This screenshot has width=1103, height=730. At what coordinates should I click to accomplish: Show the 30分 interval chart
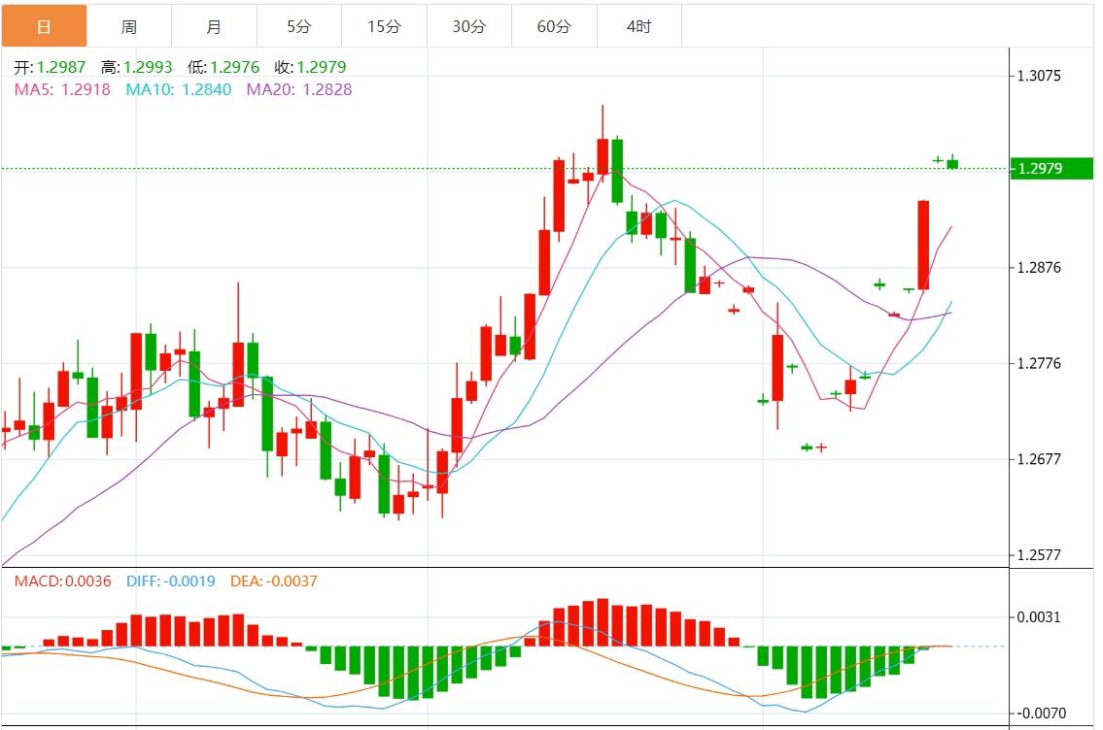tap(468, 26)
